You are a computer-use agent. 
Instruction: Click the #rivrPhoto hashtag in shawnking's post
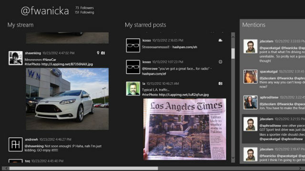32,64
